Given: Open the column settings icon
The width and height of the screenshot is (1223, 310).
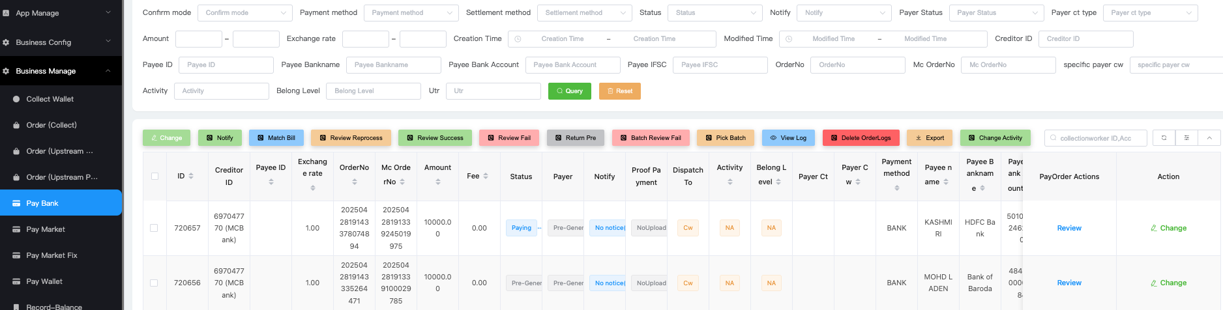Looking at the screenshot, I should point(1186,138).
